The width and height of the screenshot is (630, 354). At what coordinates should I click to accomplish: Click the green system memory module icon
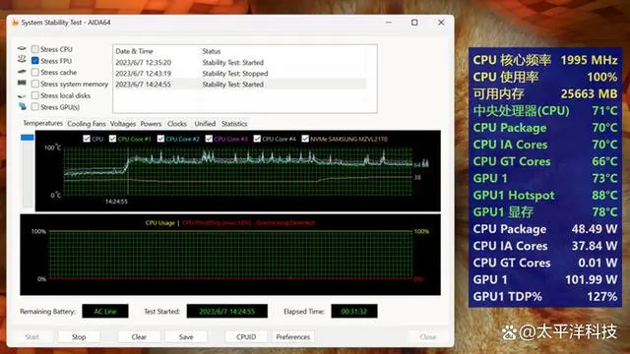click(x=22, y=84)
